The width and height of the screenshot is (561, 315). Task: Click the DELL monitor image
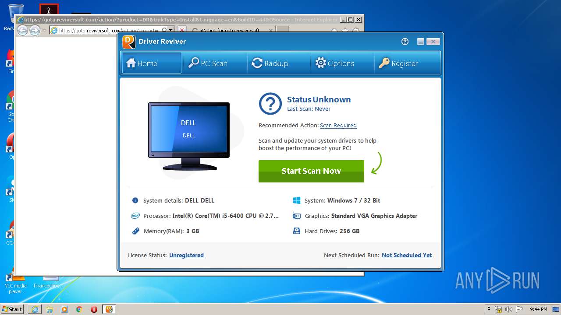point(189,136)
